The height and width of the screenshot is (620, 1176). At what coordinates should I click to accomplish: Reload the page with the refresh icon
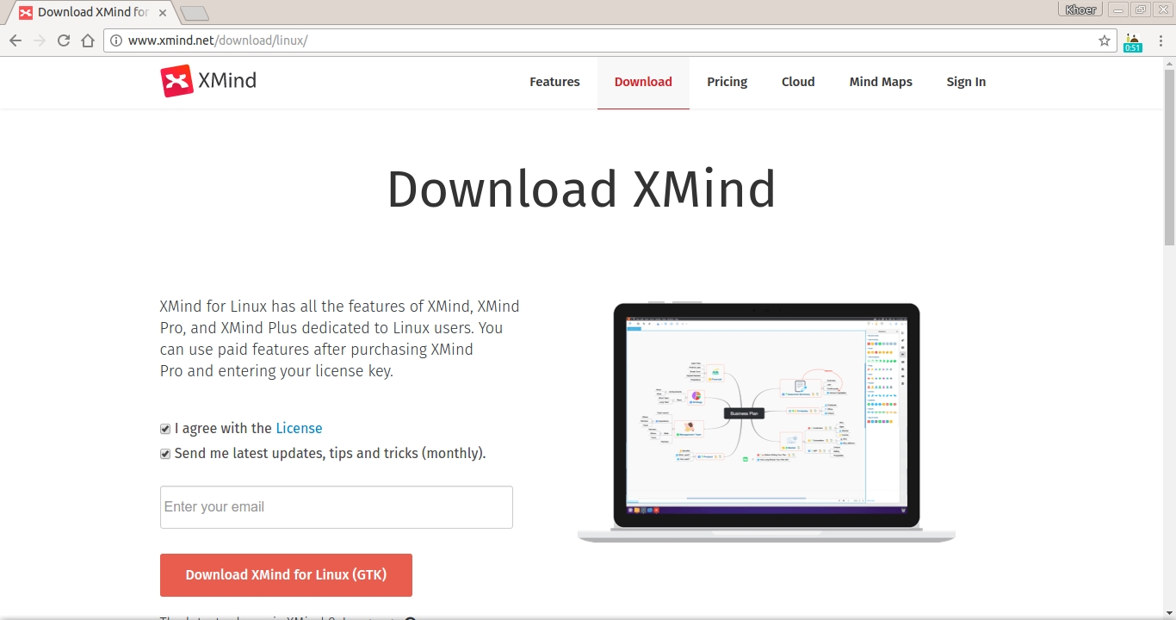click(64, 40)
